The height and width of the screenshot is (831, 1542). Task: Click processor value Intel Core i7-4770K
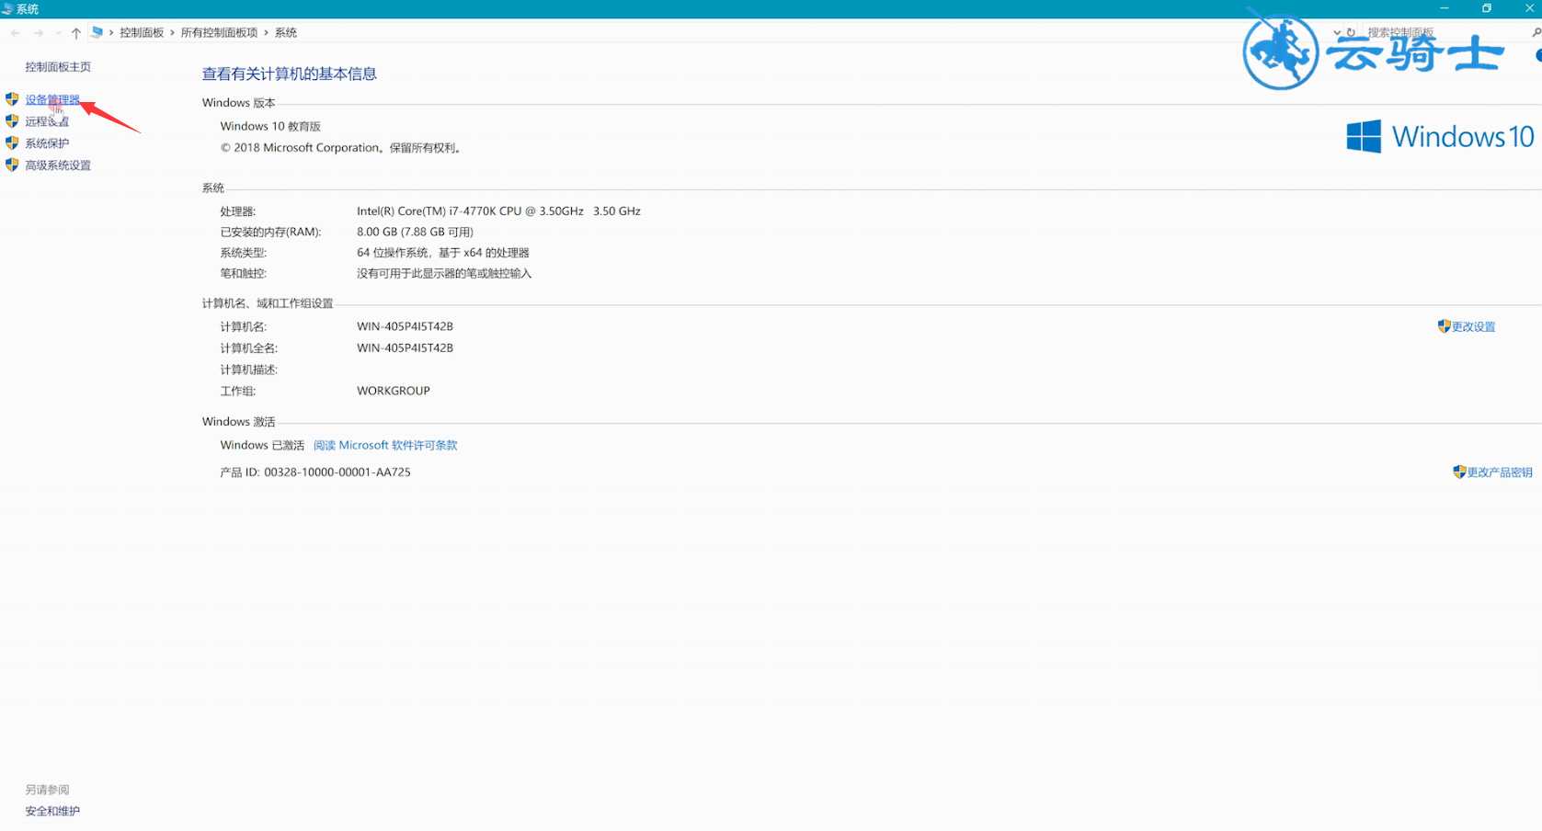[x=498, y=211]
